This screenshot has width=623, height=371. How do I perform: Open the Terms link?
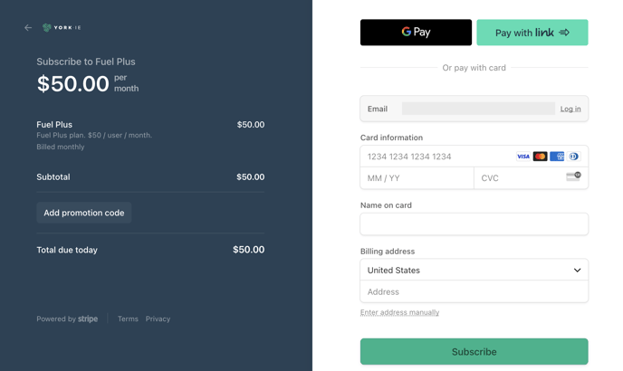point(128,319)
